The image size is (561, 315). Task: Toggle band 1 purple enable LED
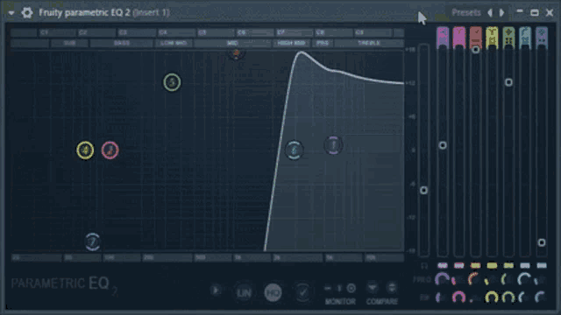click(443, 265)
